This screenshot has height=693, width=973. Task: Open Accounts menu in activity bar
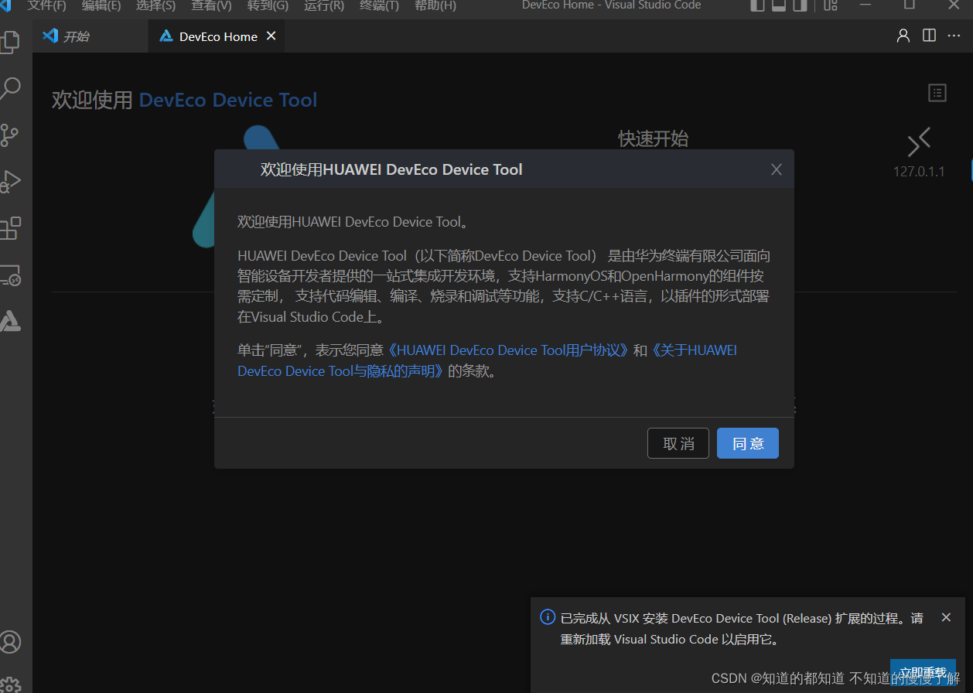point(10,641)
